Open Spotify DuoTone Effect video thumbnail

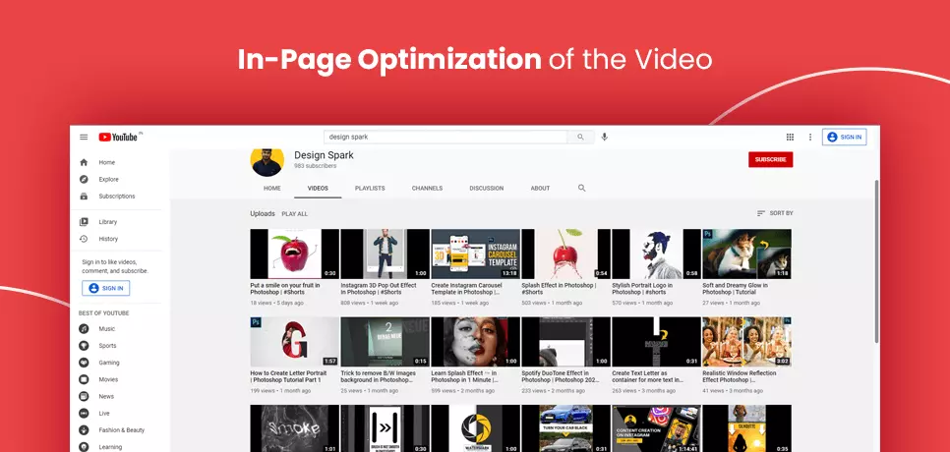565,342
